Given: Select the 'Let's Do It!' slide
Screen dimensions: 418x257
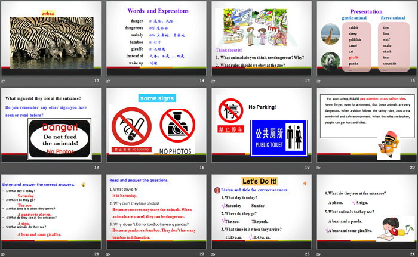Looking at the screenshot, I should [x=262, y=212].
